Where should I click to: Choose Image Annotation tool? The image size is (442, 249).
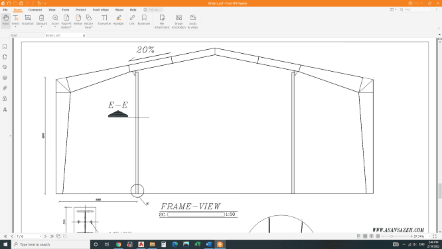pyautogui.click(x=179, y=21)
